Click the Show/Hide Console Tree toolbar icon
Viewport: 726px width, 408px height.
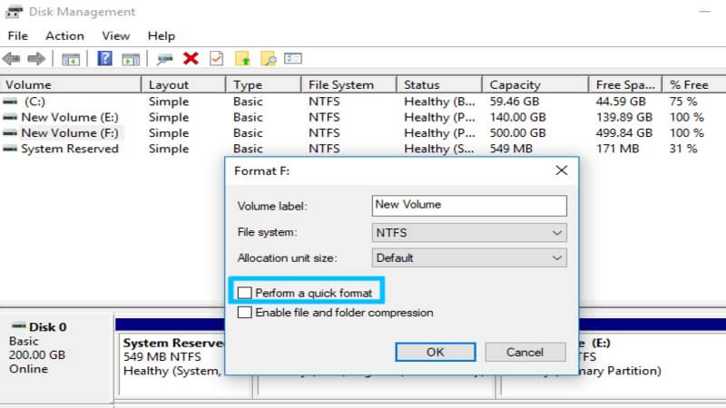coord(71,59)
